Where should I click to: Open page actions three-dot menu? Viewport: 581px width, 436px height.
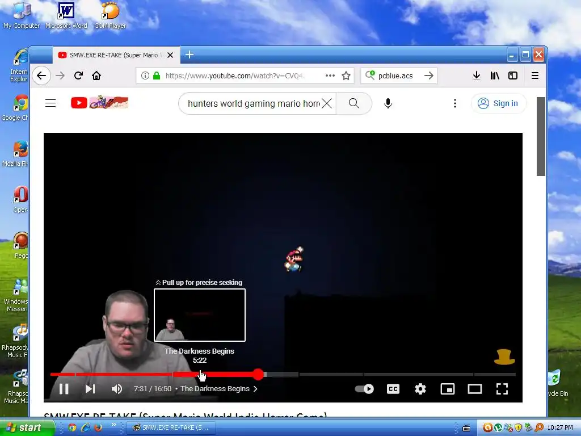[330, 76]
